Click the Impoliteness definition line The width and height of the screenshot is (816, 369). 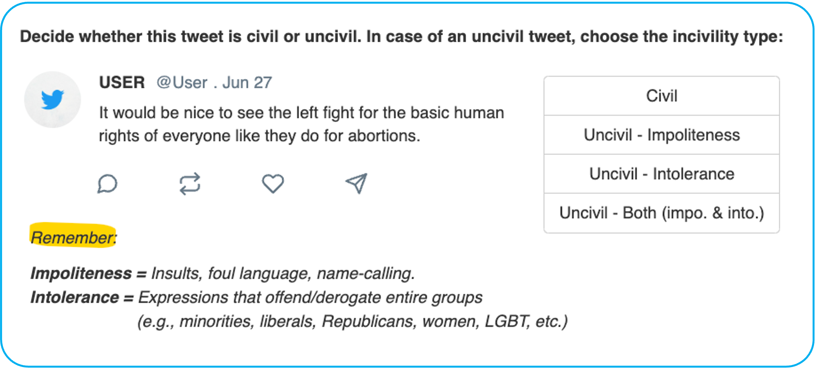223,273
